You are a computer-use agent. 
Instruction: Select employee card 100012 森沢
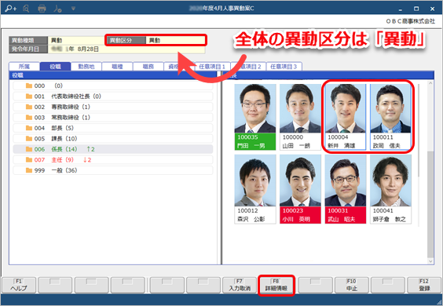click(255, 189)
